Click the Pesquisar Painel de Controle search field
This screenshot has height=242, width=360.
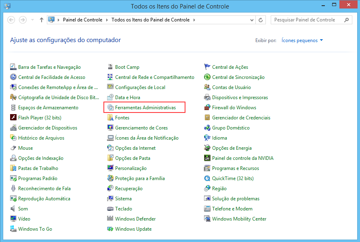(312, 20)
